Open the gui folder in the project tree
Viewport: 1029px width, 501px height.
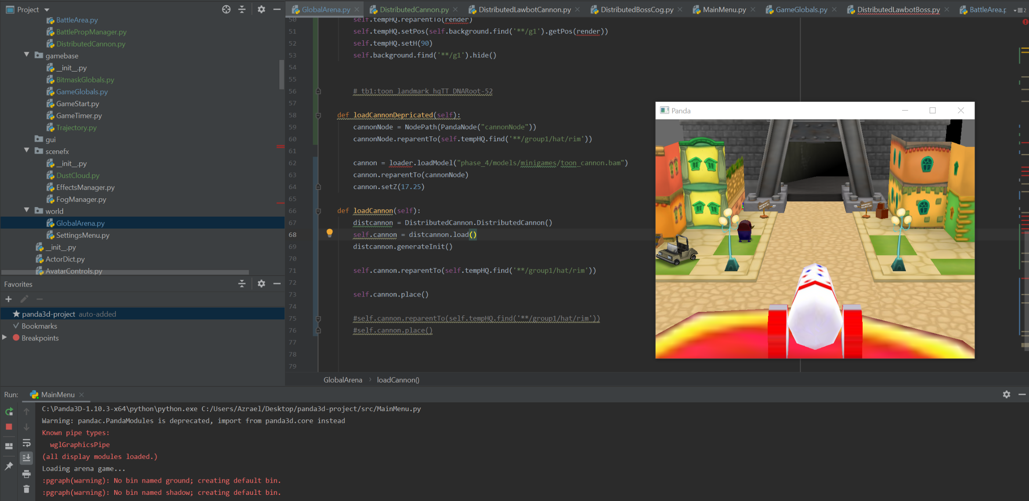[51, 140]
